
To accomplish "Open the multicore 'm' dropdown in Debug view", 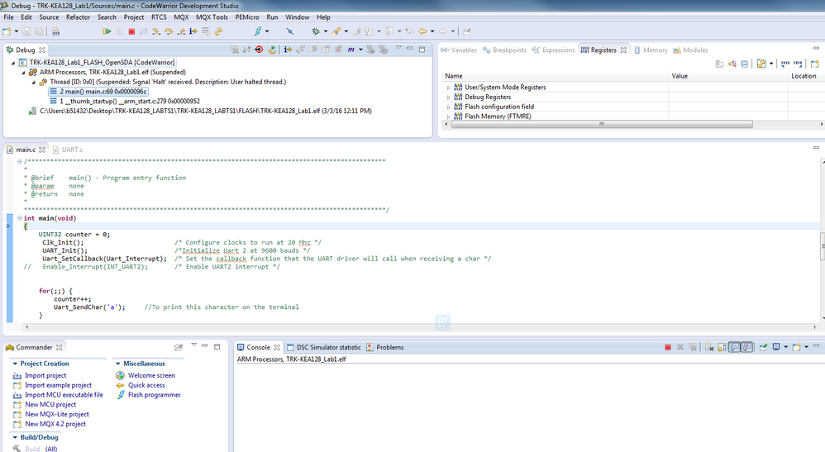I will coord(361,50).
